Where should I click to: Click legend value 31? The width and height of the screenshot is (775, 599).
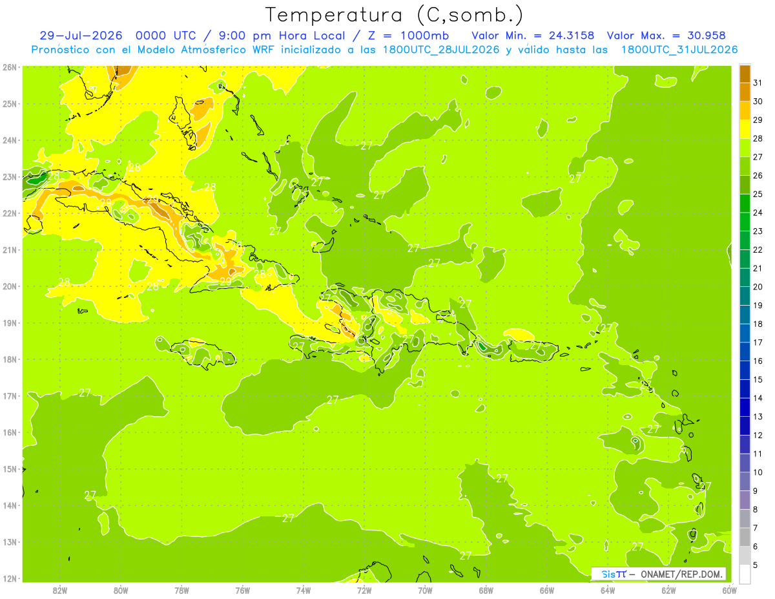[x=758, y=83]
